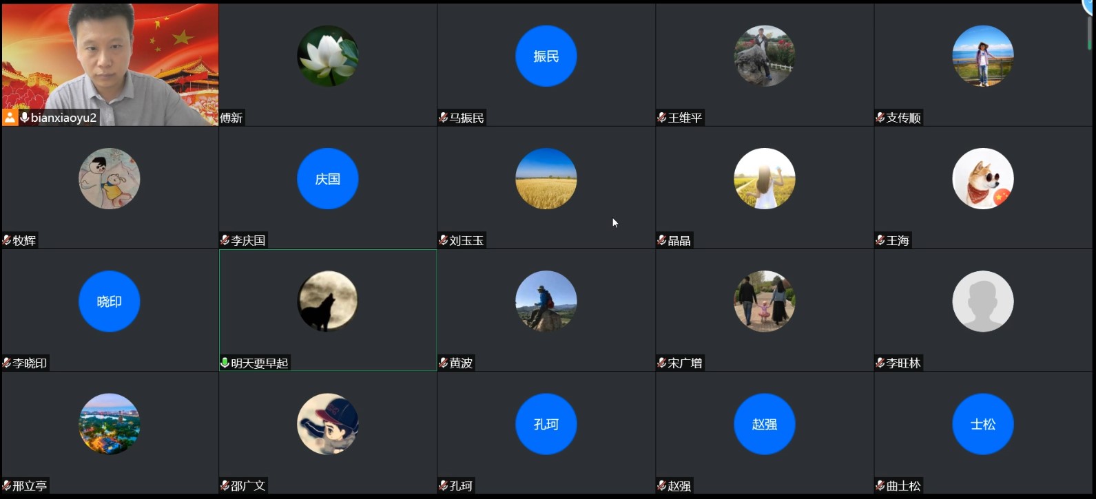Click the microphone icon next to bianxiaoyu2
The image size is (1096, 499).
tap(25, 118)
